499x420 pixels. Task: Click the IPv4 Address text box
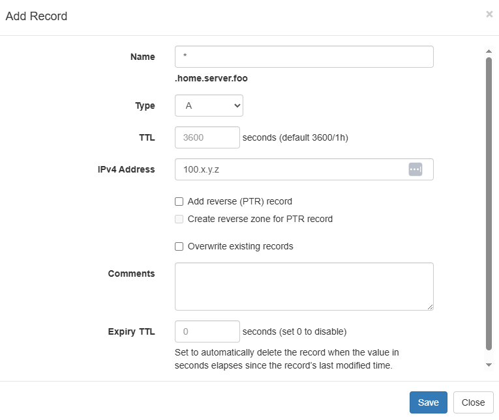[x=290, y=169]
